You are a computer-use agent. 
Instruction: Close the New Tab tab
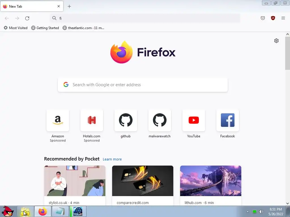click(58, 6)
